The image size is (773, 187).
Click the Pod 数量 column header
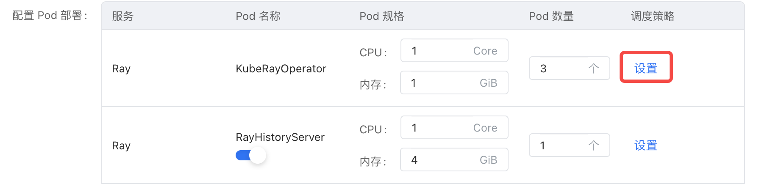(x=551, y=16)
